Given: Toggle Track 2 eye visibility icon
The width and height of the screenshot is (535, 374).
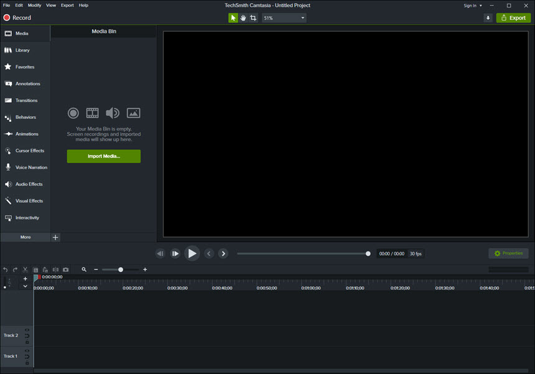Looking at the screenshot, I should pyautogui.click(x=27, y=330).
